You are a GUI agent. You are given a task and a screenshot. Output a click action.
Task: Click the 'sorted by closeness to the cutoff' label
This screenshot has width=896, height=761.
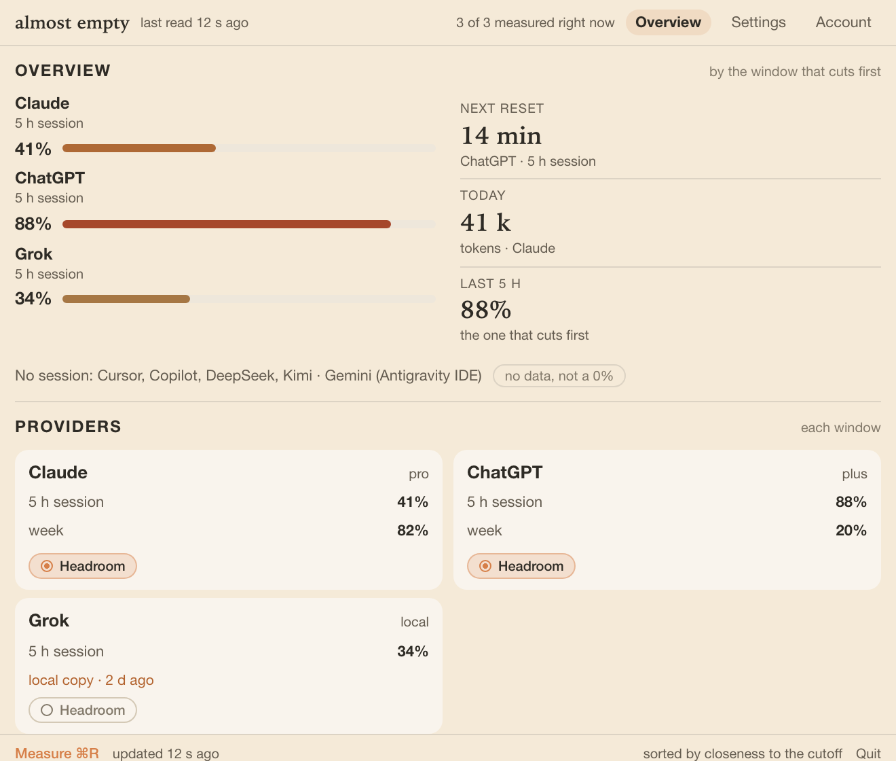click(x=743, y=753)
